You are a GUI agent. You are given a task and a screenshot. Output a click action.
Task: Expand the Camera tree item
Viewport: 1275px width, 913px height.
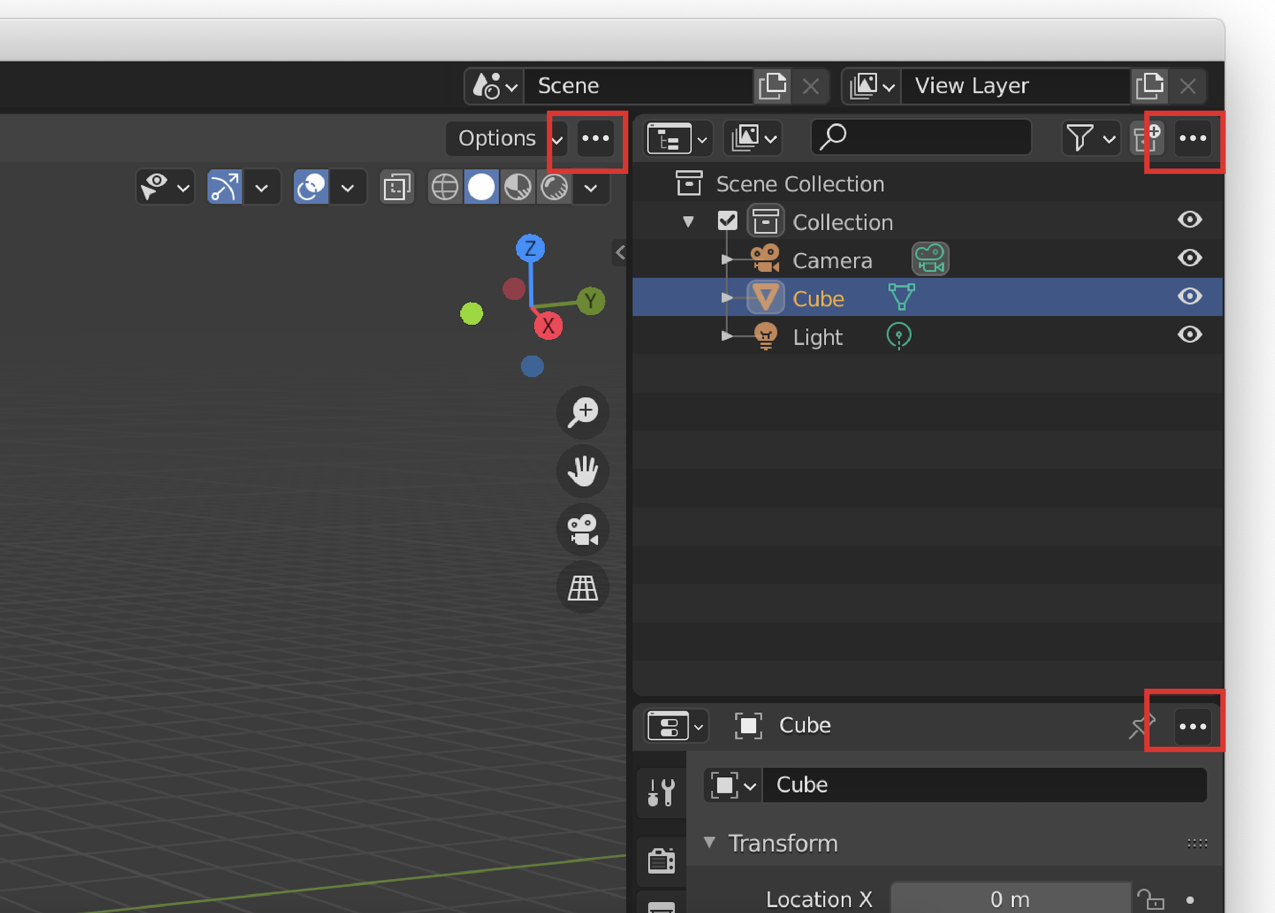click(x=726, y=259)
